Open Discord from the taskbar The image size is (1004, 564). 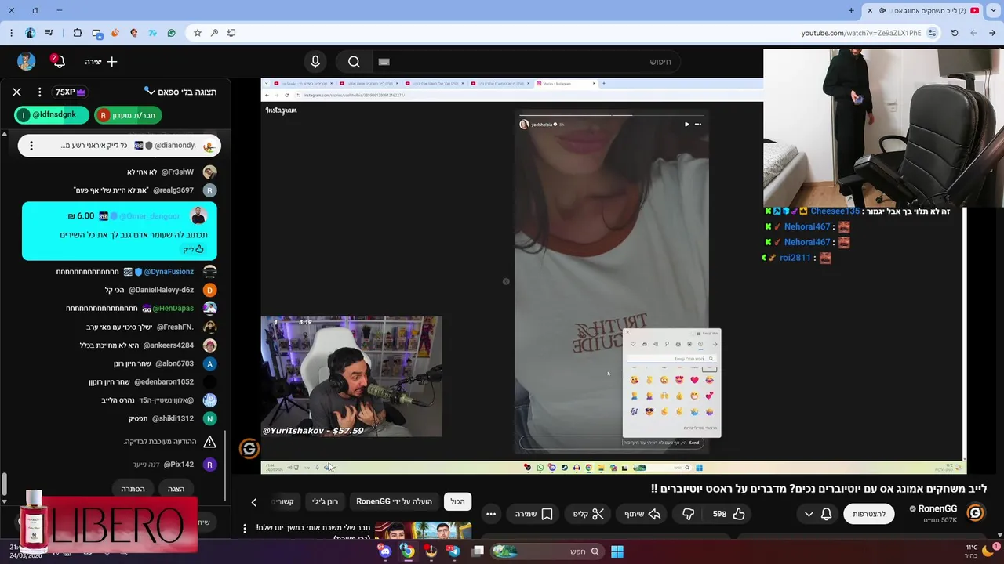pyautogui.click(x=385, y=551)
